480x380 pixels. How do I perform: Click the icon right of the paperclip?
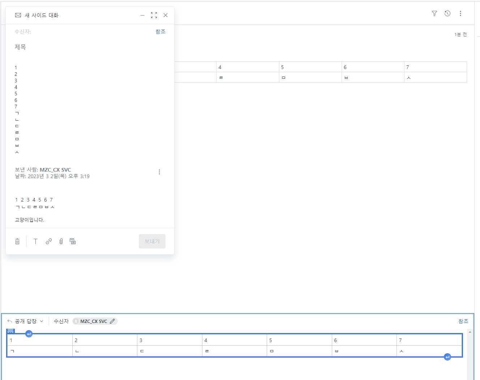73,241
